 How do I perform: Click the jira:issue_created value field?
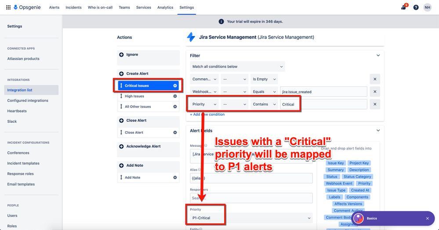click(x=324, y=91)
